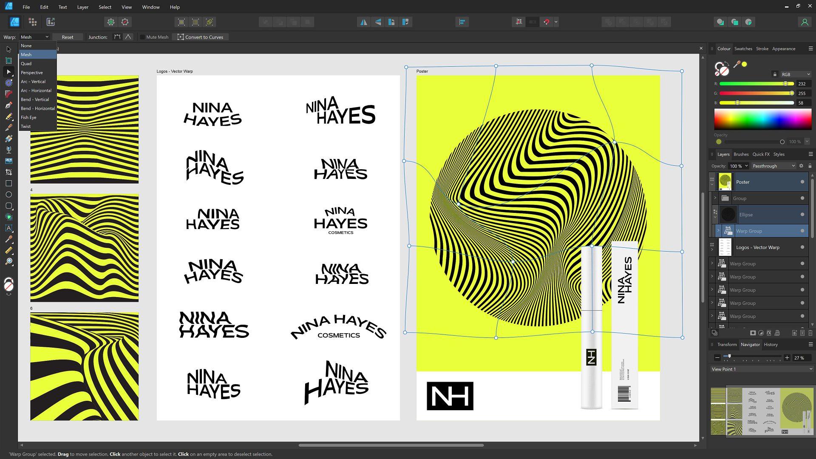Choose Fish Eye from warp list

tap(28, 118)
